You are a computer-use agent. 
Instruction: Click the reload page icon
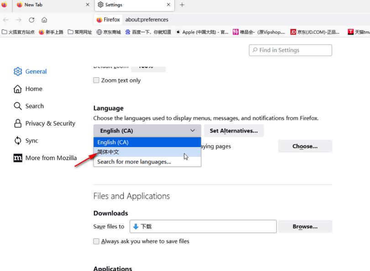coord(31,20)
